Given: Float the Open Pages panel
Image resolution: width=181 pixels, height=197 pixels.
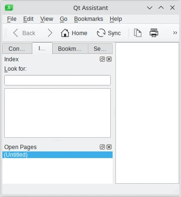Looking at the screenshot, I should pos(102,147).
